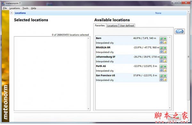Add Bern with the green plus icon

click(x=165, y=39)
